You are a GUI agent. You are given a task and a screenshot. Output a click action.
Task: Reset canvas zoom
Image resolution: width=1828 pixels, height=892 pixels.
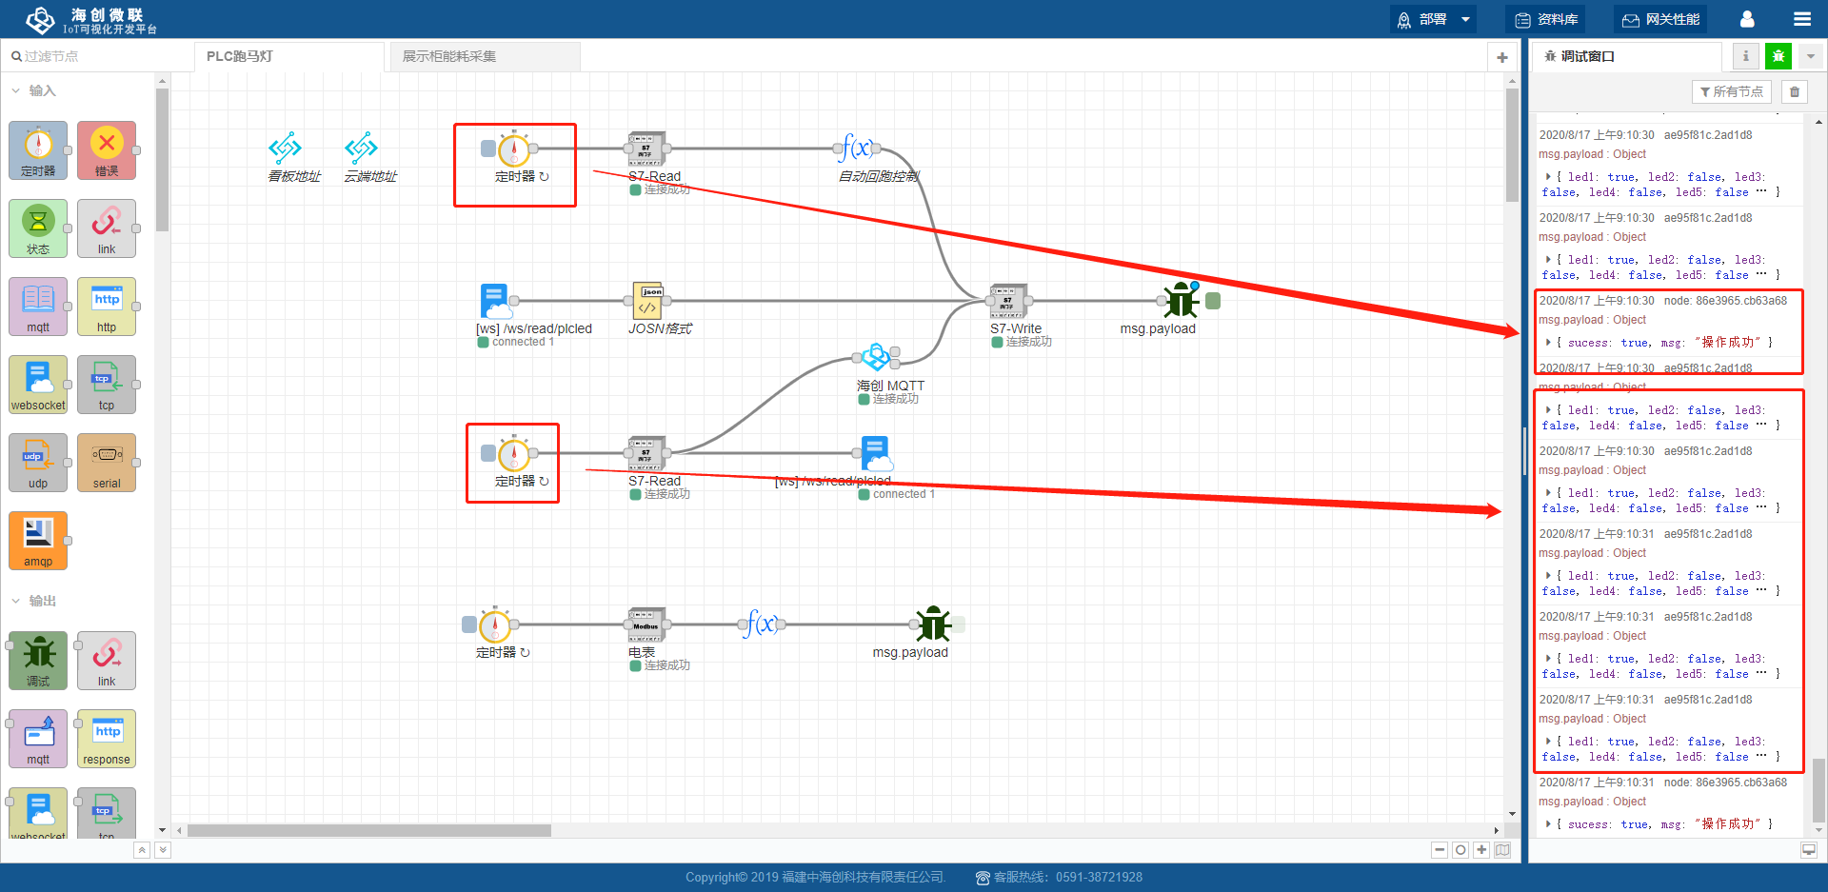point(1460,850)
